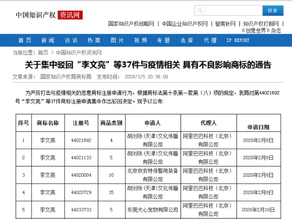Screen dimensions: 292x219
Task: Click the 首页 breadcrumb link
Action: [43, 53]
